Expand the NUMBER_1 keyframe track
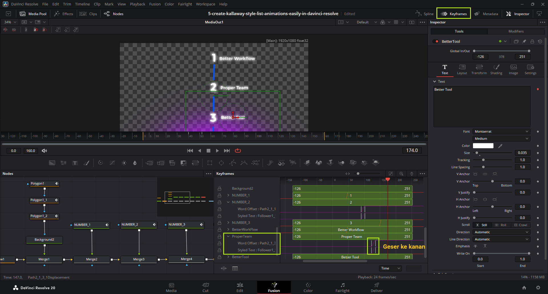This screenshot has height=294, width=548. tap(228, 195)
